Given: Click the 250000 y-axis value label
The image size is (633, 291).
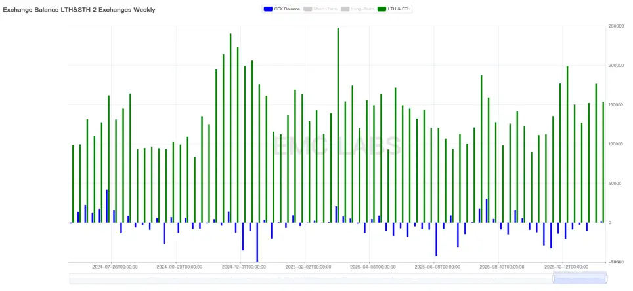Looking at the screenshot, I should coord(616,26).
